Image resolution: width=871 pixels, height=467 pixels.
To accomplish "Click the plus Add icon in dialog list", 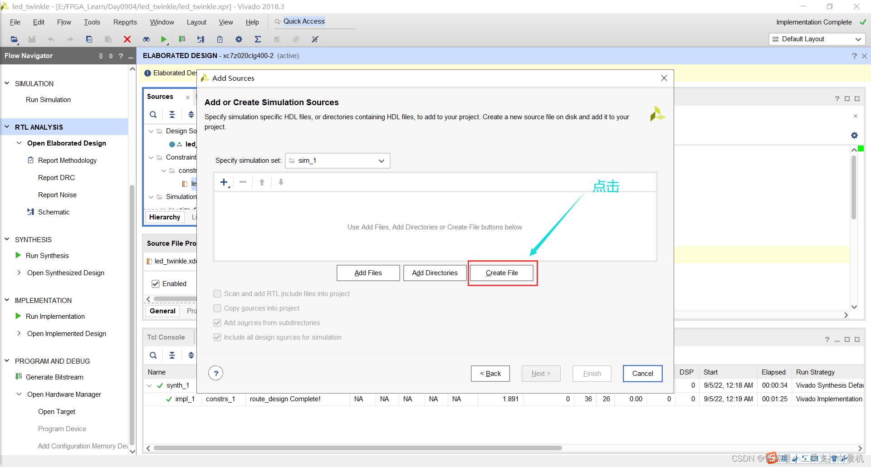I will pos(224,182).
